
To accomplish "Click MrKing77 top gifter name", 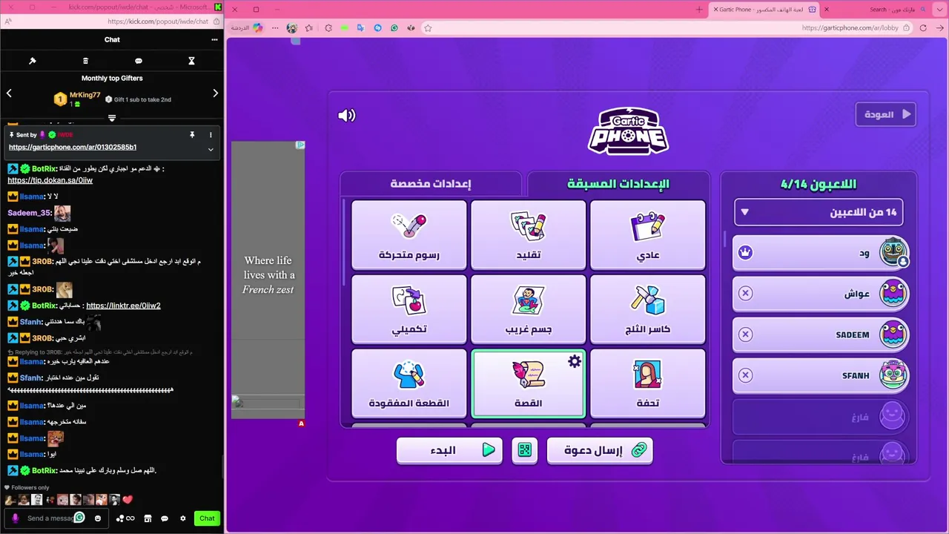I will 85,95.
